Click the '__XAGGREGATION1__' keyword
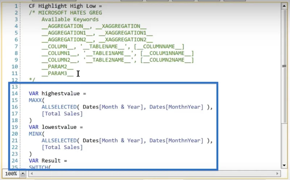 click(126, 33)
